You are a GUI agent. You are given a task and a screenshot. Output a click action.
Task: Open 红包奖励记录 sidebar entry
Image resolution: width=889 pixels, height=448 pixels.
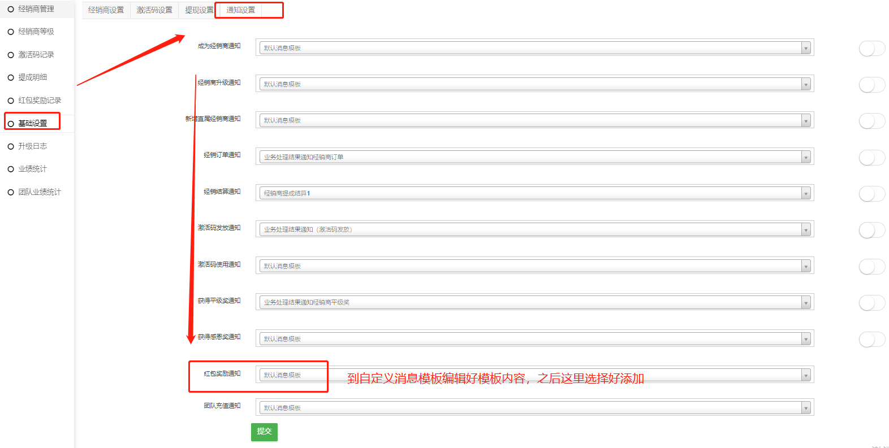[x=39, y=101]
